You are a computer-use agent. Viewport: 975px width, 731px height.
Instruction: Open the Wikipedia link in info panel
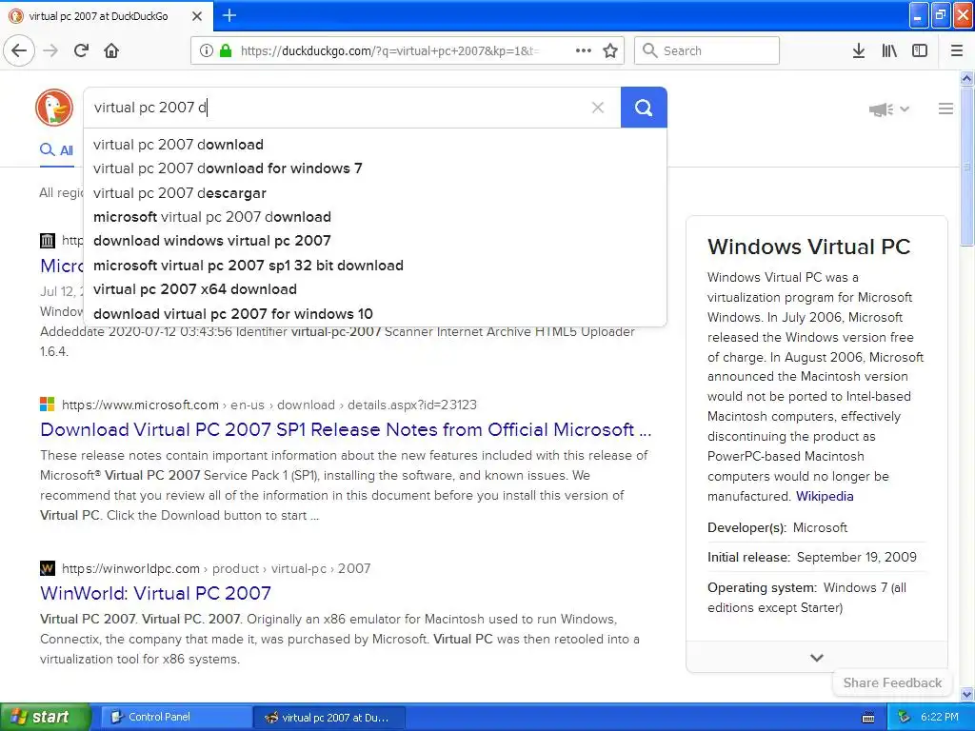(x=825, y=496)
